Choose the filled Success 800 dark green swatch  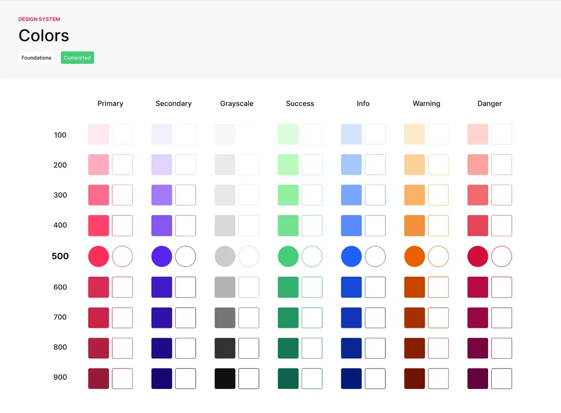[x=288, y=348]
